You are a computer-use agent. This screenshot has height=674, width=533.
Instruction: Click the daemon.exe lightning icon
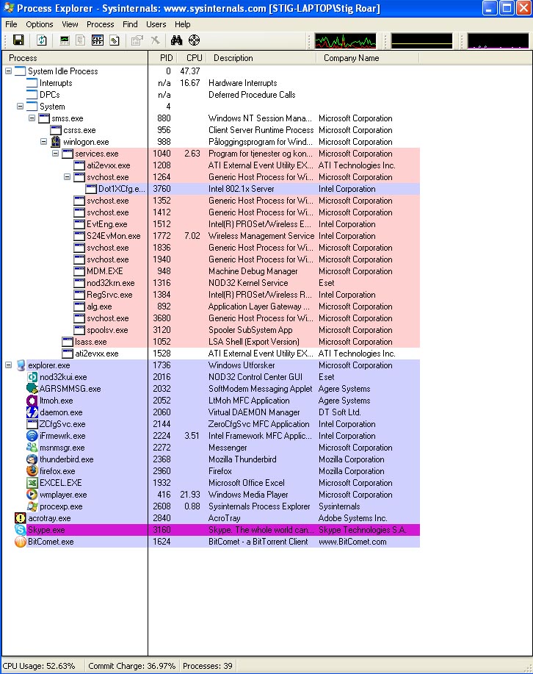(x=32, y=412)
